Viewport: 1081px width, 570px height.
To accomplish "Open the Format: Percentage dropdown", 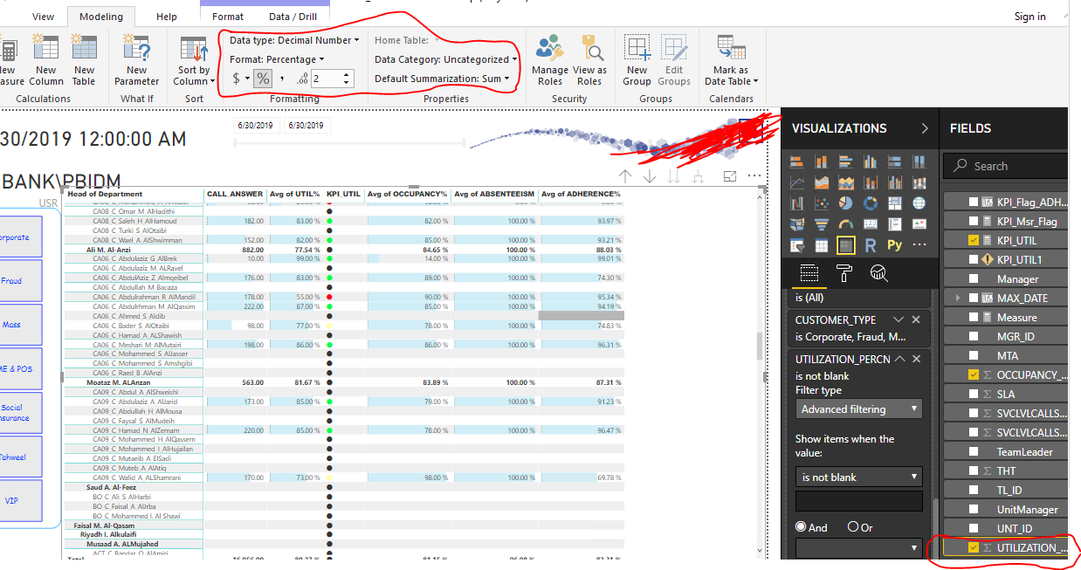I will 277,59.
